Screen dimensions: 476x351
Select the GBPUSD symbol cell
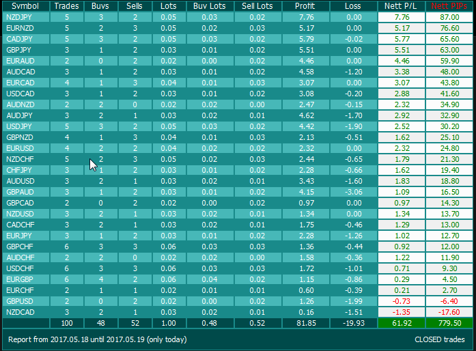tap(25, 302)
